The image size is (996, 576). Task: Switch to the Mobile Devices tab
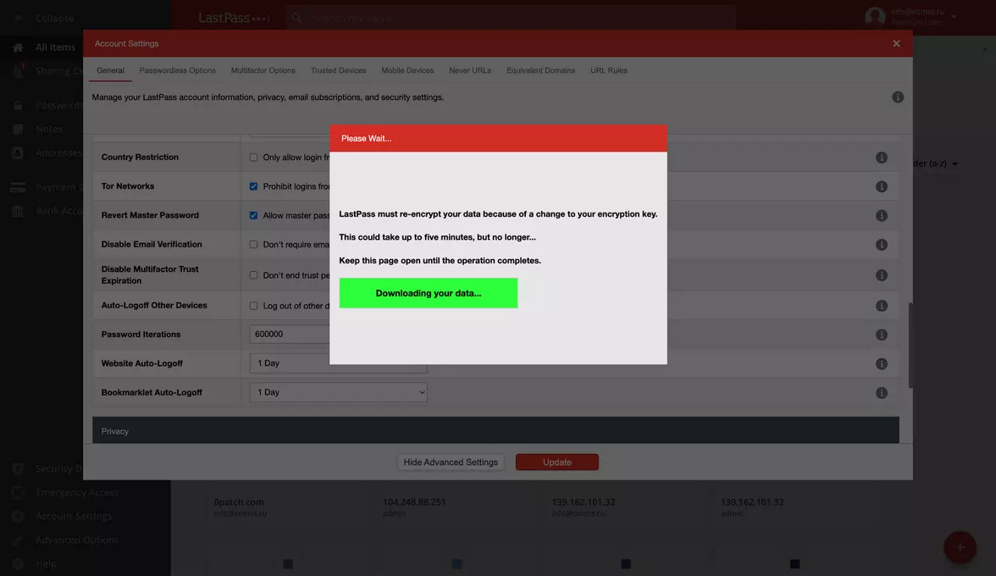pos(408,70)
